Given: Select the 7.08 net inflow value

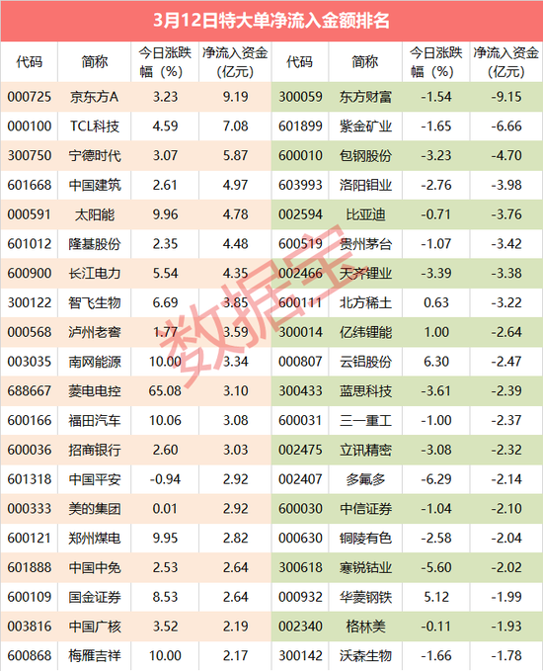Looking at the screenshot, I should tap(235, 126).
